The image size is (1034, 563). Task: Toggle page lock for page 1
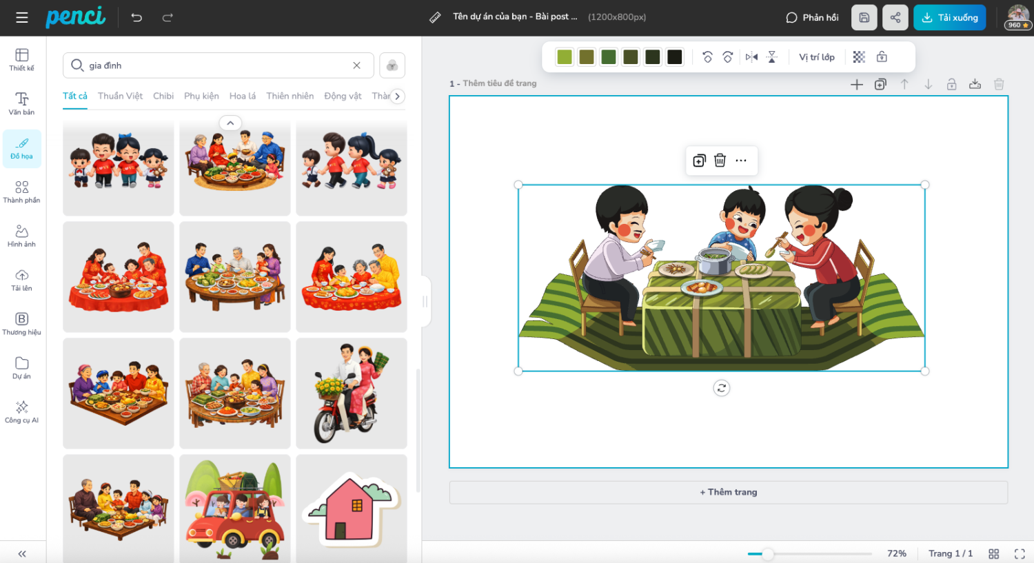pyautogui.click(x=951, y=84)
